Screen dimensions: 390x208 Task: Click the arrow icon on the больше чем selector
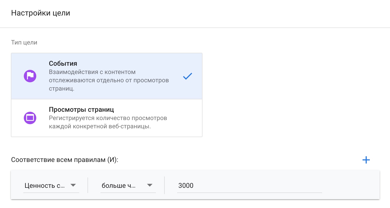coord(150,185)
